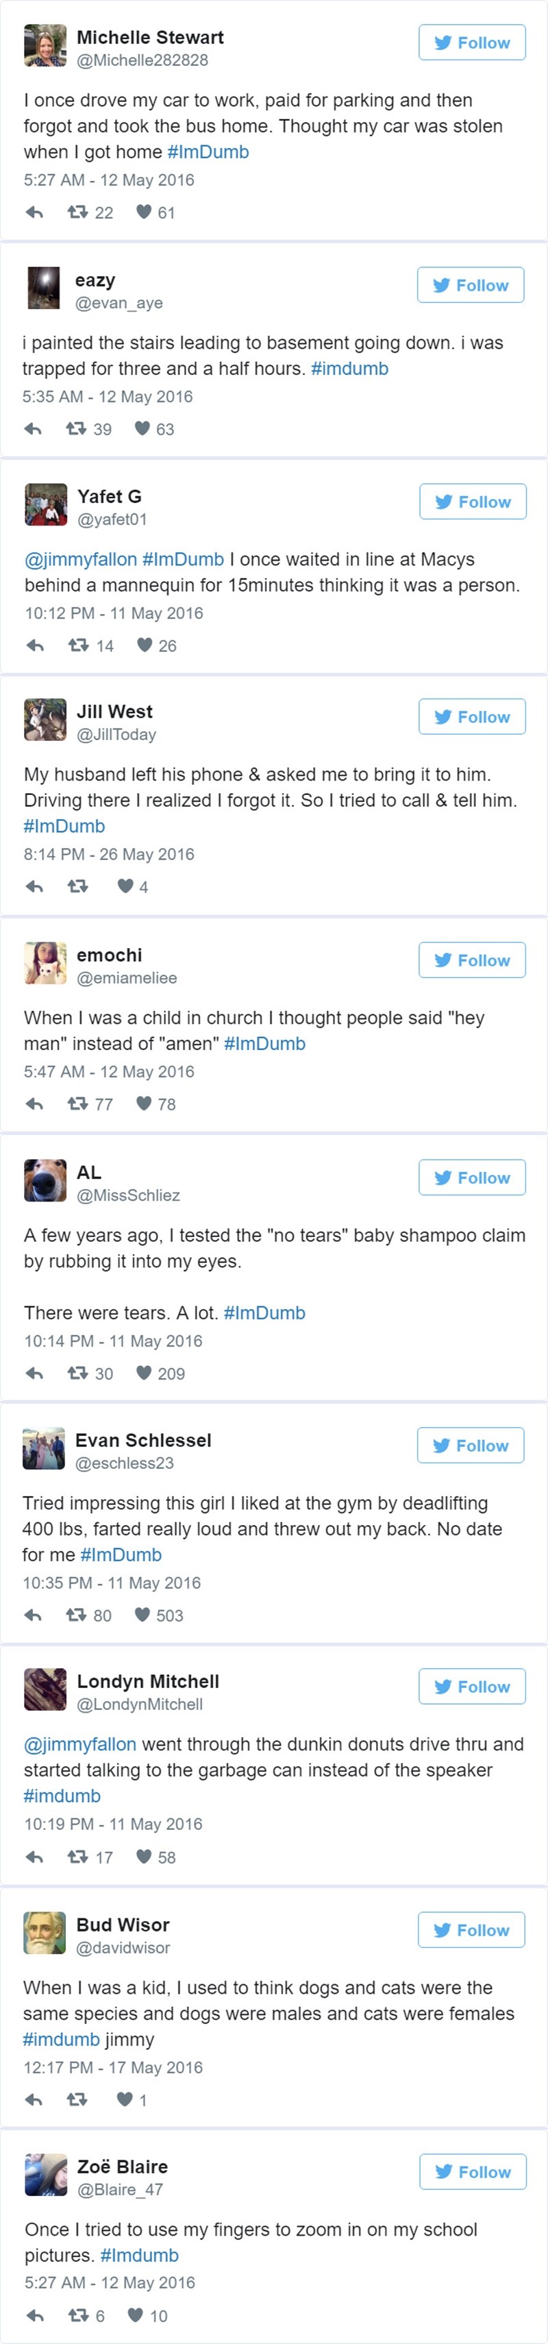This screenshot has width=548, height=2344.
Task: Follow Michelle Stewart
Action: 472,42
